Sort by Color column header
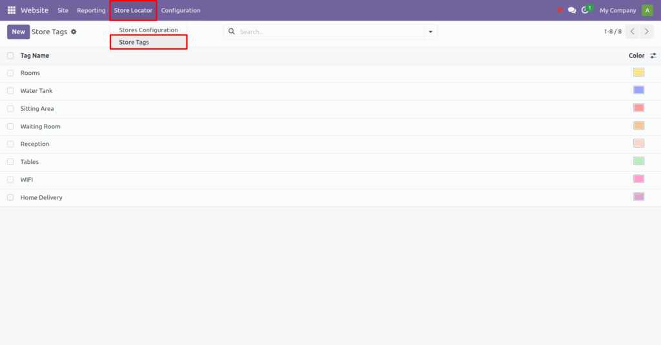The height and width of the screenshot is (345, 661). [636, 55]
